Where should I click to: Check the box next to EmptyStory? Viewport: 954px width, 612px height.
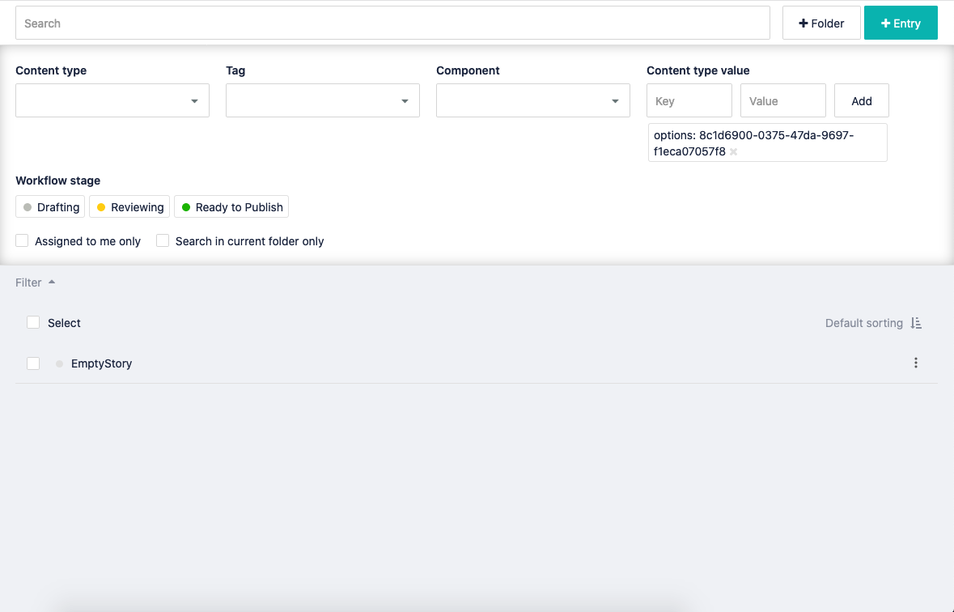(x=33, y=363)
